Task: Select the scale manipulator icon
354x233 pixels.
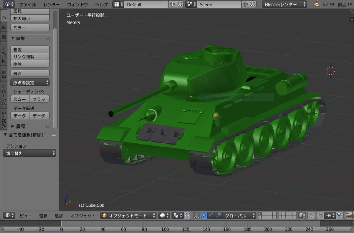Action: 218,216
